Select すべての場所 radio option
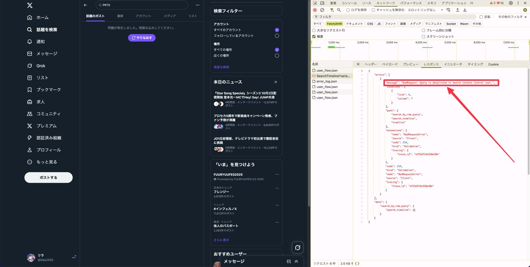Viewport: 530px width, 267px height. coord(277,50)
